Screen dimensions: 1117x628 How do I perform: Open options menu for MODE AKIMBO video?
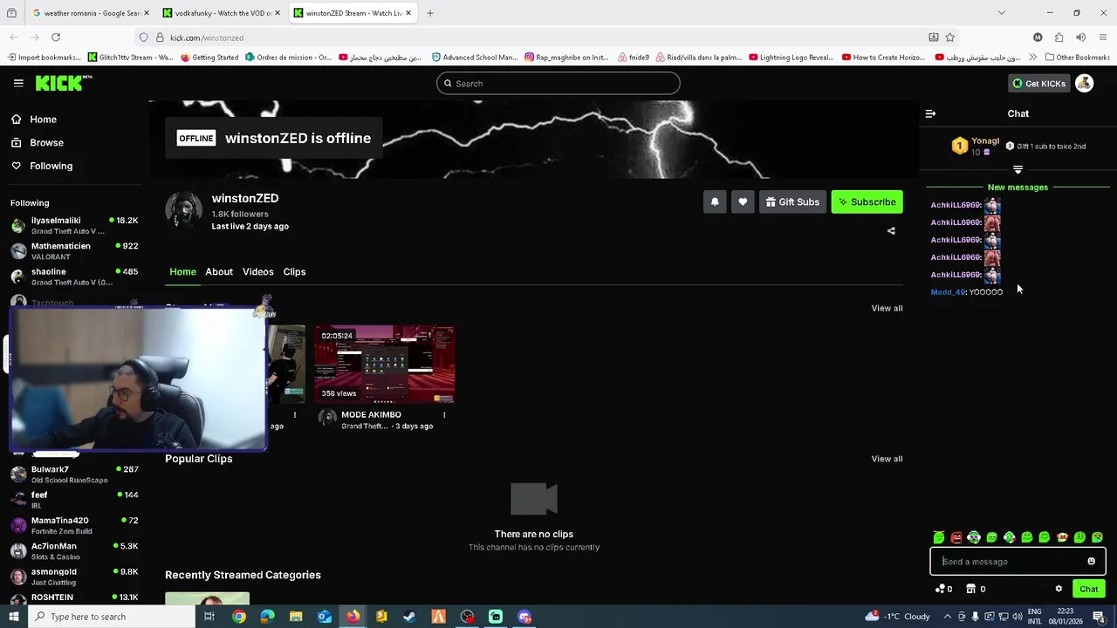[444, 415]
